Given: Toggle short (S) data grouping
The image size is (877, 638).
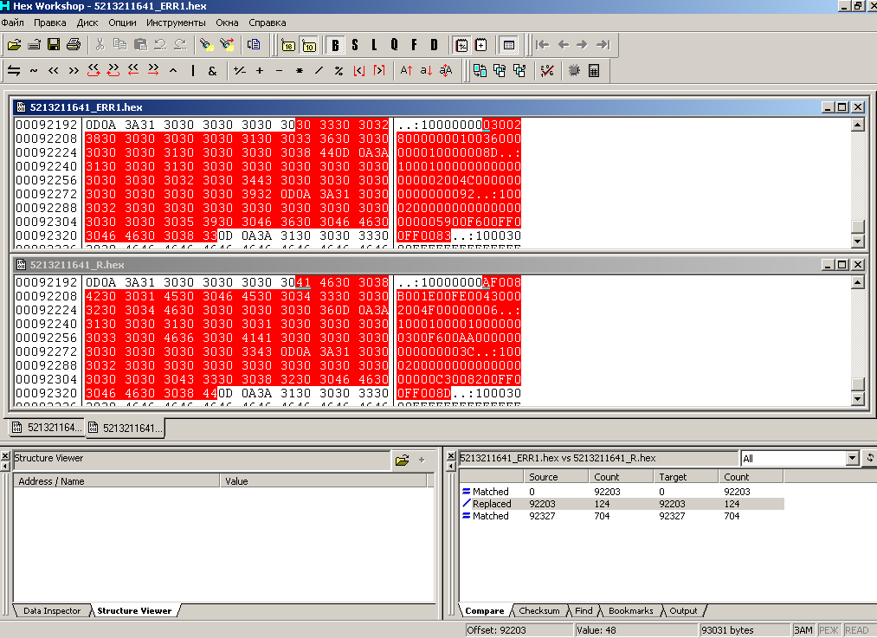Looking at the screenshot, I should tap(355, 45).
